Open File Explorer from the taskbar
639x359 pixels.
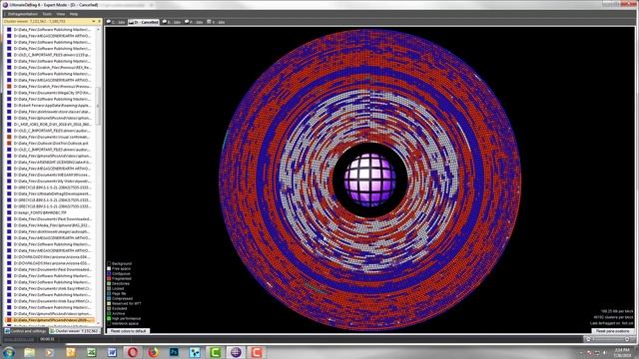click(x=29, y=352)
